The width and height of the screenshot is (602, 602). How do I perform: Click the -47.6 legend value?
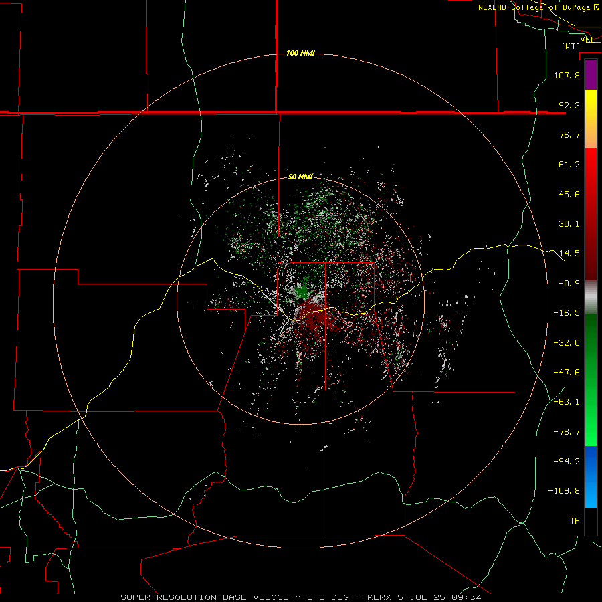tap(567, 373)
